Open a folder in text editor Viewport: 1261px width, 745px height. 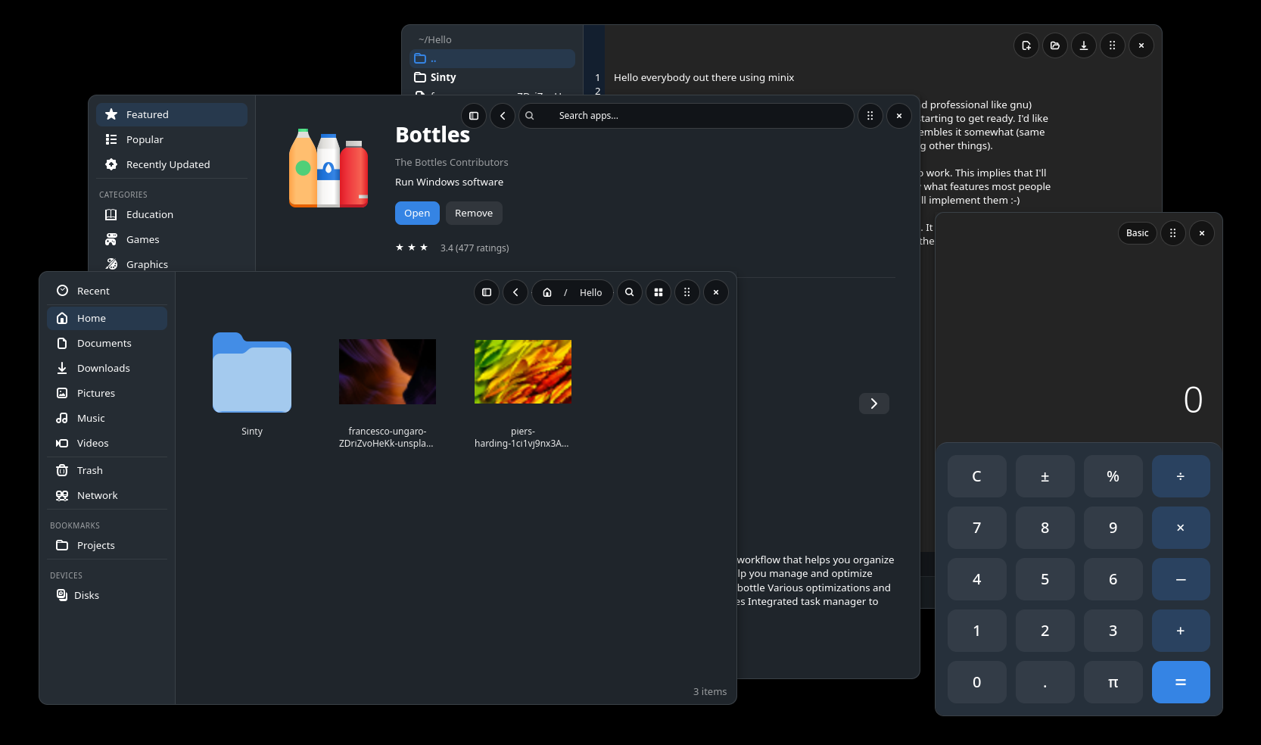click(x=1055, y=45)
